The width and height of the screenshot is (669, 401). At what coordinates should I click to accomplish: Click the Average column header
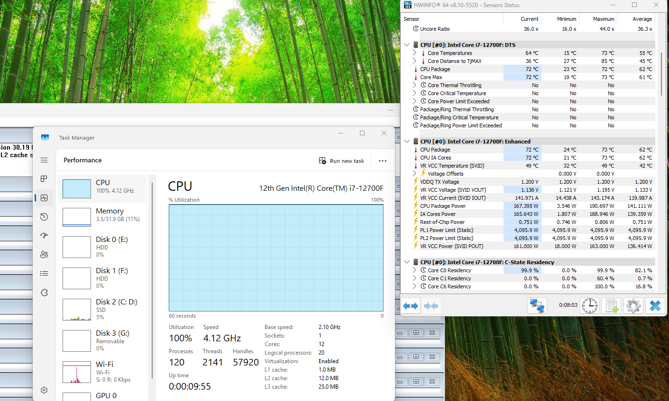[636, 19]
